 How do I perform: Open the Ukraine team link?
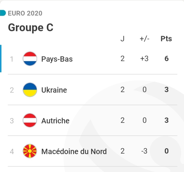pyautogui.click(x=54, y=90)
